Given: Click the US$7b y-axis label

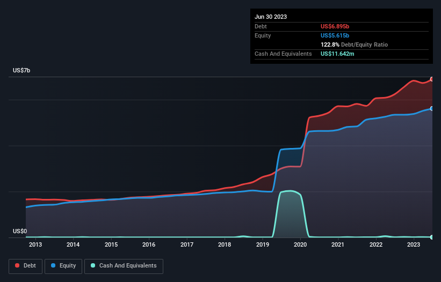Looking at the screenshot, I should pos(21,70).
